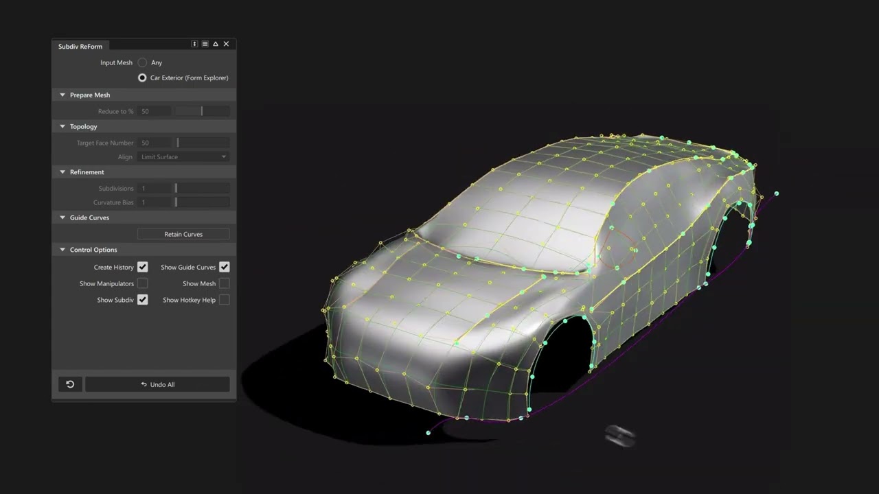Viewport: 879px width, 494px height.
Task: Collapse the Refinement section
Action: (x=62, y=172)
